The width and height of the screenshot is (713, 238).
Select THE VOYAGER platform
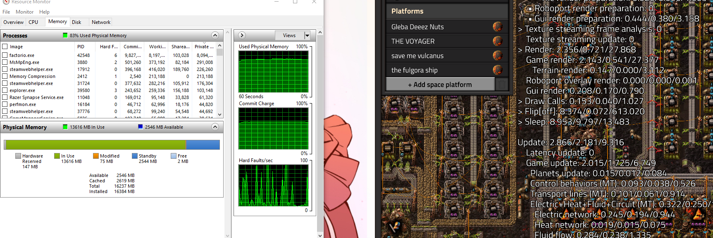pyautogui.click(x=446, y=41)
